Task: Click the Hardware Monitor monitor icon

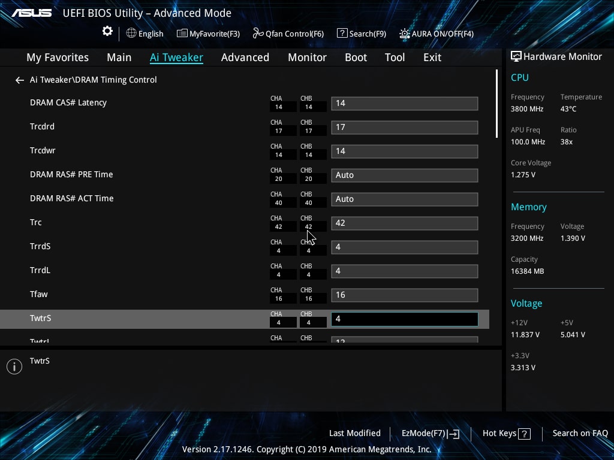Action: coord(516,57)
